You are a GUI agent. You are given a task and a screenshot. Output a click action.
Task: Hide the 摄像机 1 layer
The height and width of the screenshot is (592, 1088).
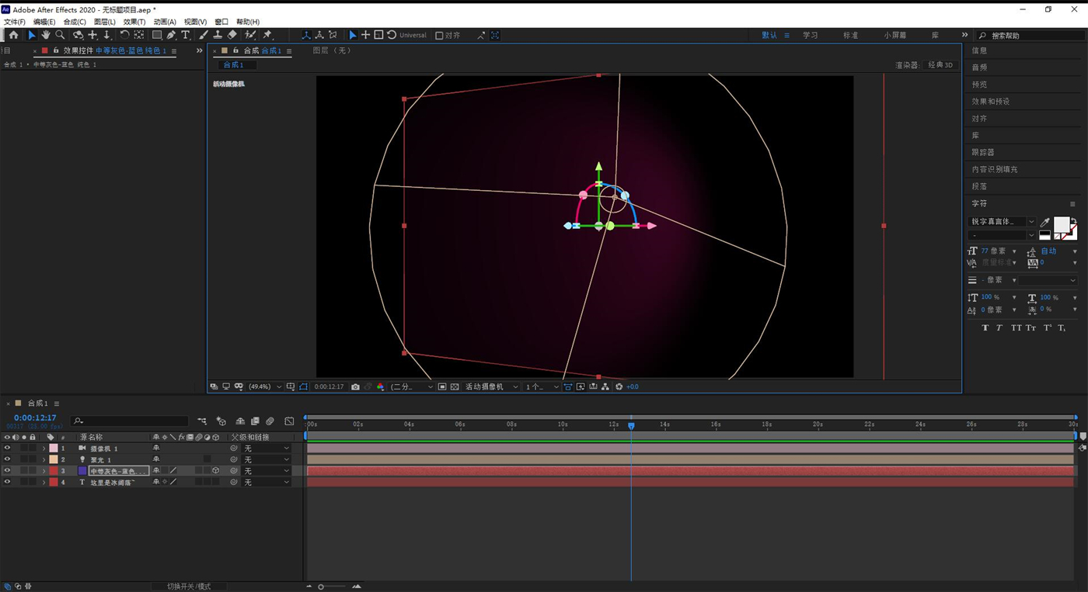click(x=7, y=448)
